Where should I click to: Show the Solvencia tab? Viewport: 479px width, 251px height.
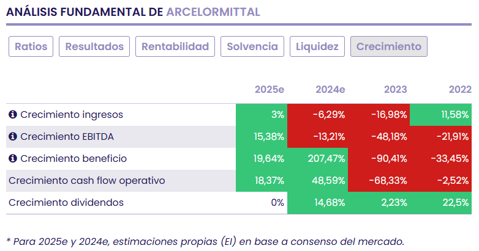252,46
